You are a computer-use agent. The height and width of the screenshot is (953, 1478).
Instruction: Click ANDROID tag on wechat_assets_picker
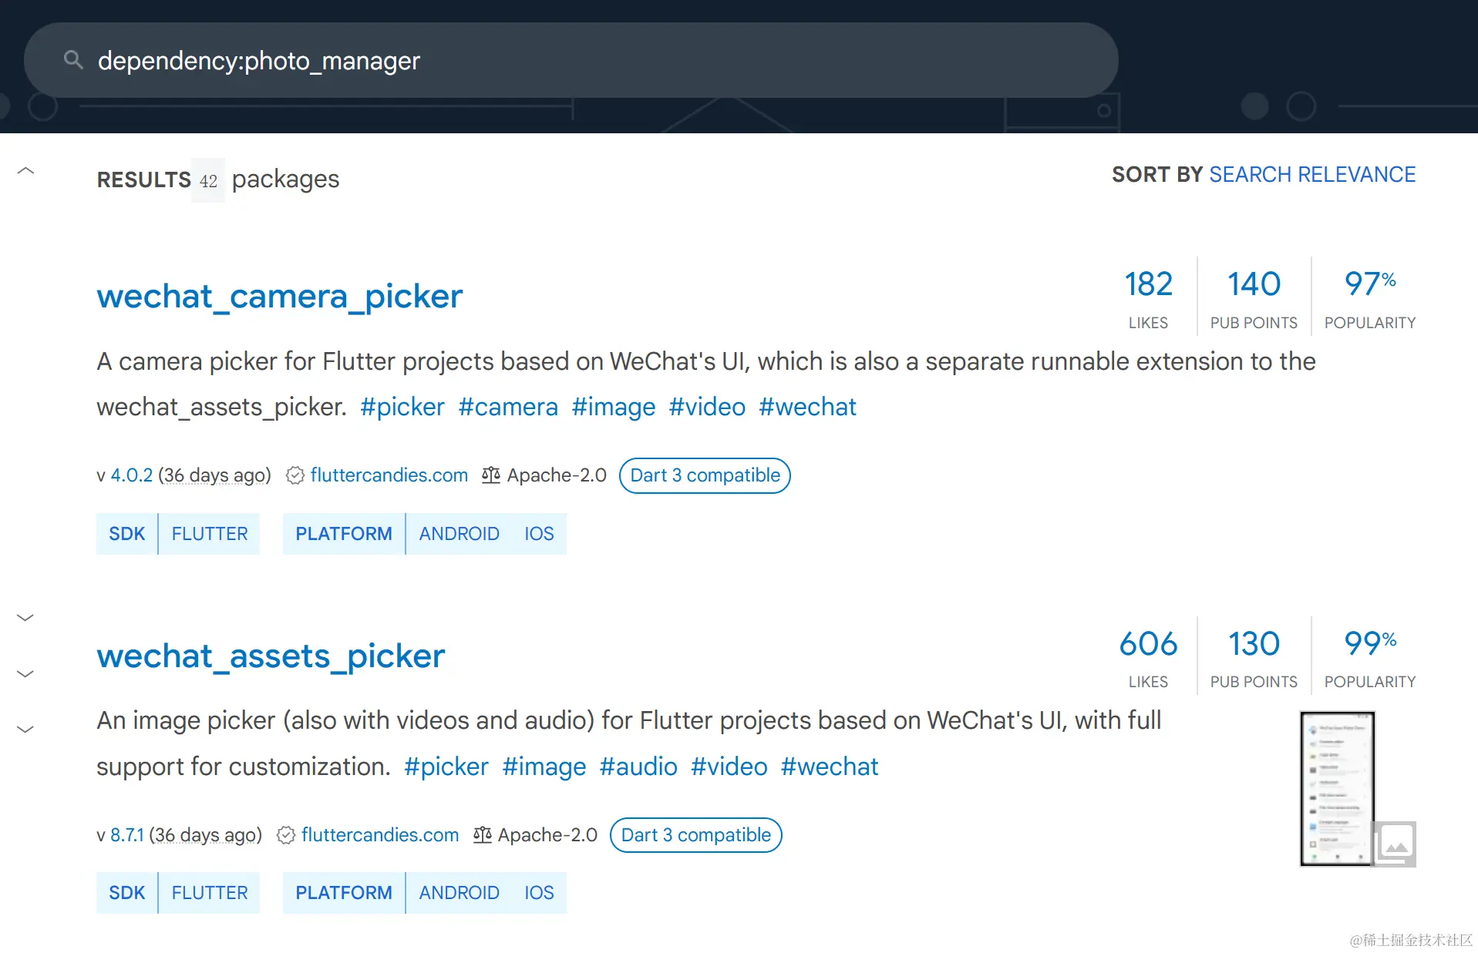(x=460, y=893)
